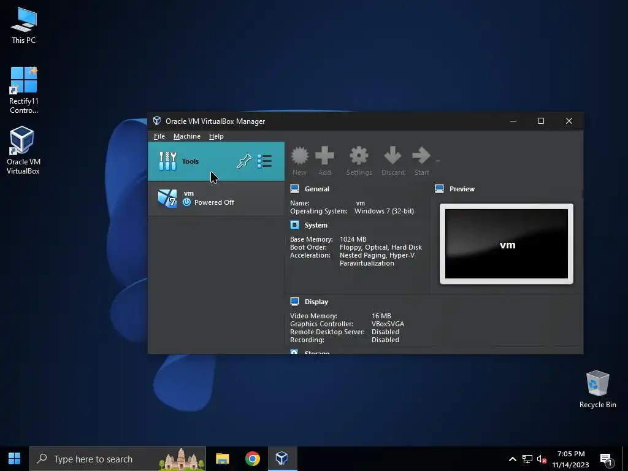Open the Start button dropdown arrow
The height and width of the screenshot is (471, 628).
coord(438,161)
